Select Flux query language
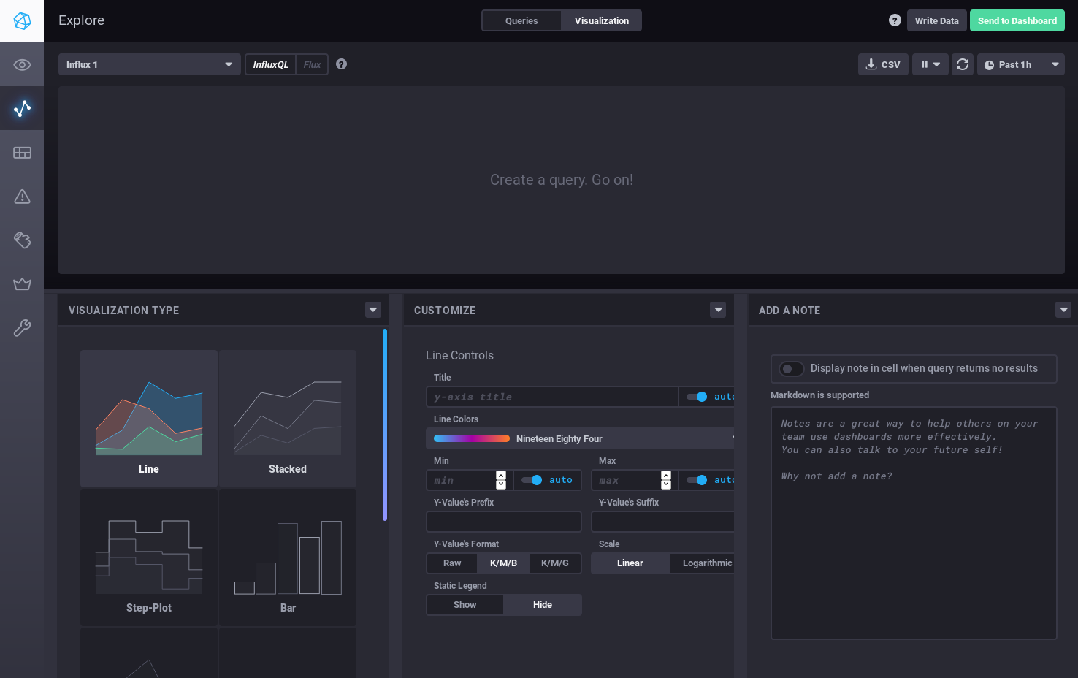This screenshot has height=678, width=1078. pos(312,64)
